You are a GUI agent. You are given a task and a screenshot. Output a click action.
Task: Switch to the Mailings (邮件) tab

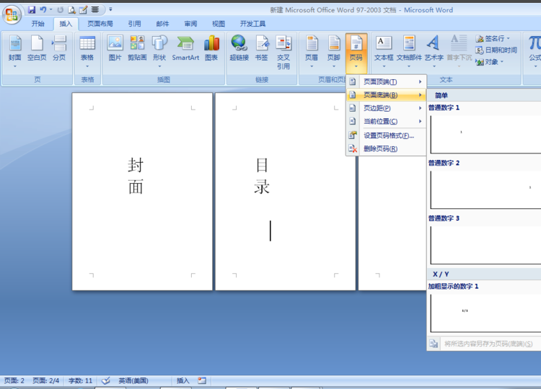(162, 24)
